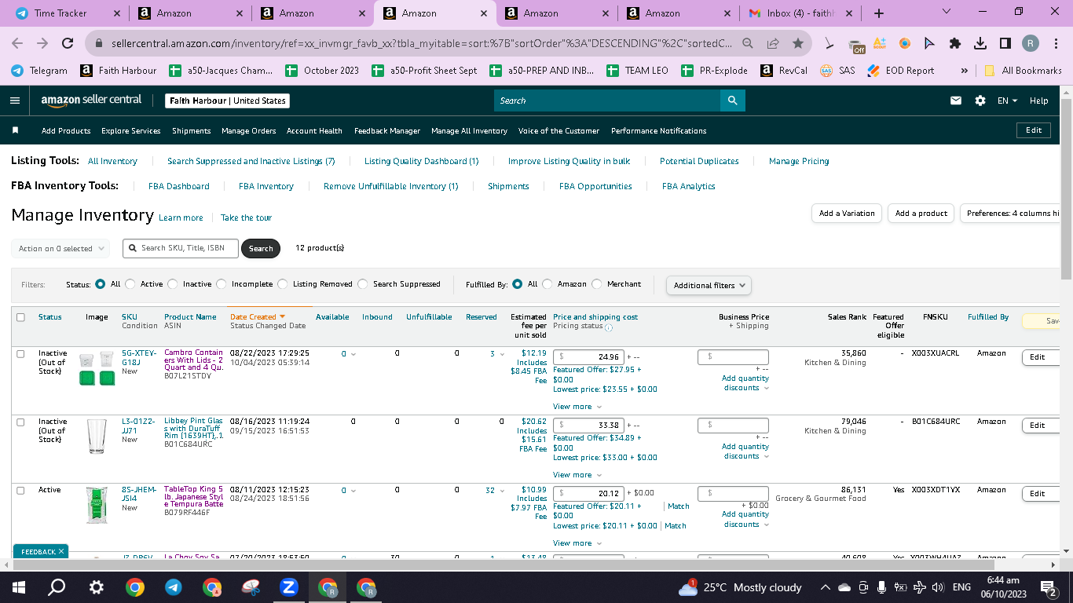1073x603 pixels.
Task: Show more bookmarks with the » chevron
Action: click(964, 71)
